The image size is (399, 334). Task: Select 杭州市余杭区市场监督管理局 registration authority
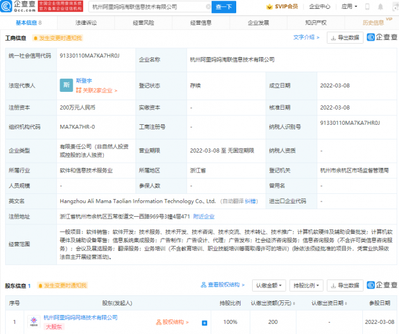tap(355, 170)
